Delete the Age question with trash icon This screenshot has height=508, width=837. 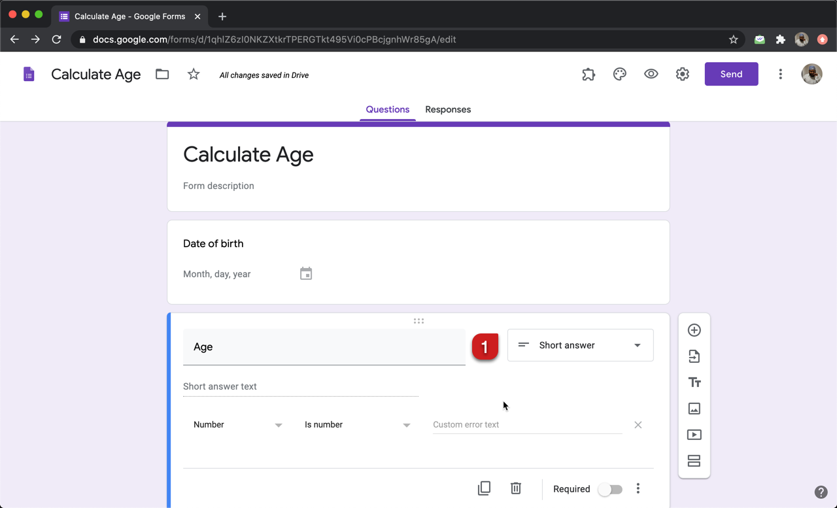point(516,488)
